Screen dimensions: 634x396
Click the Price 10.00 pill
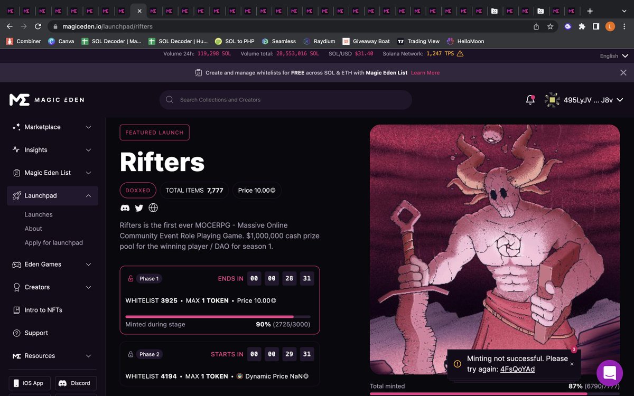point(256,191)
